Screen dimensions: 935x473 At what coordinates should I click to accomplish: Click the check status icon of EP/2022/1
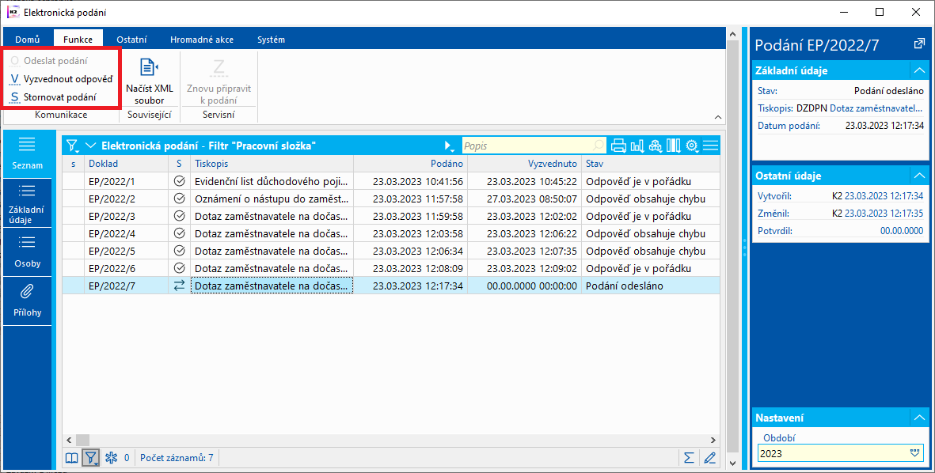pos(179,181)
